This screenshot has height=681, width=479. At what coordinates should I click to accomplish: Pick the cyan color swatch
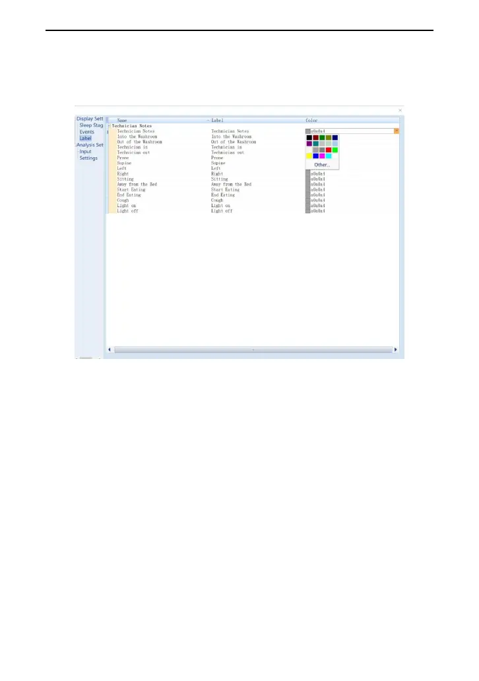tap(329, 156)
